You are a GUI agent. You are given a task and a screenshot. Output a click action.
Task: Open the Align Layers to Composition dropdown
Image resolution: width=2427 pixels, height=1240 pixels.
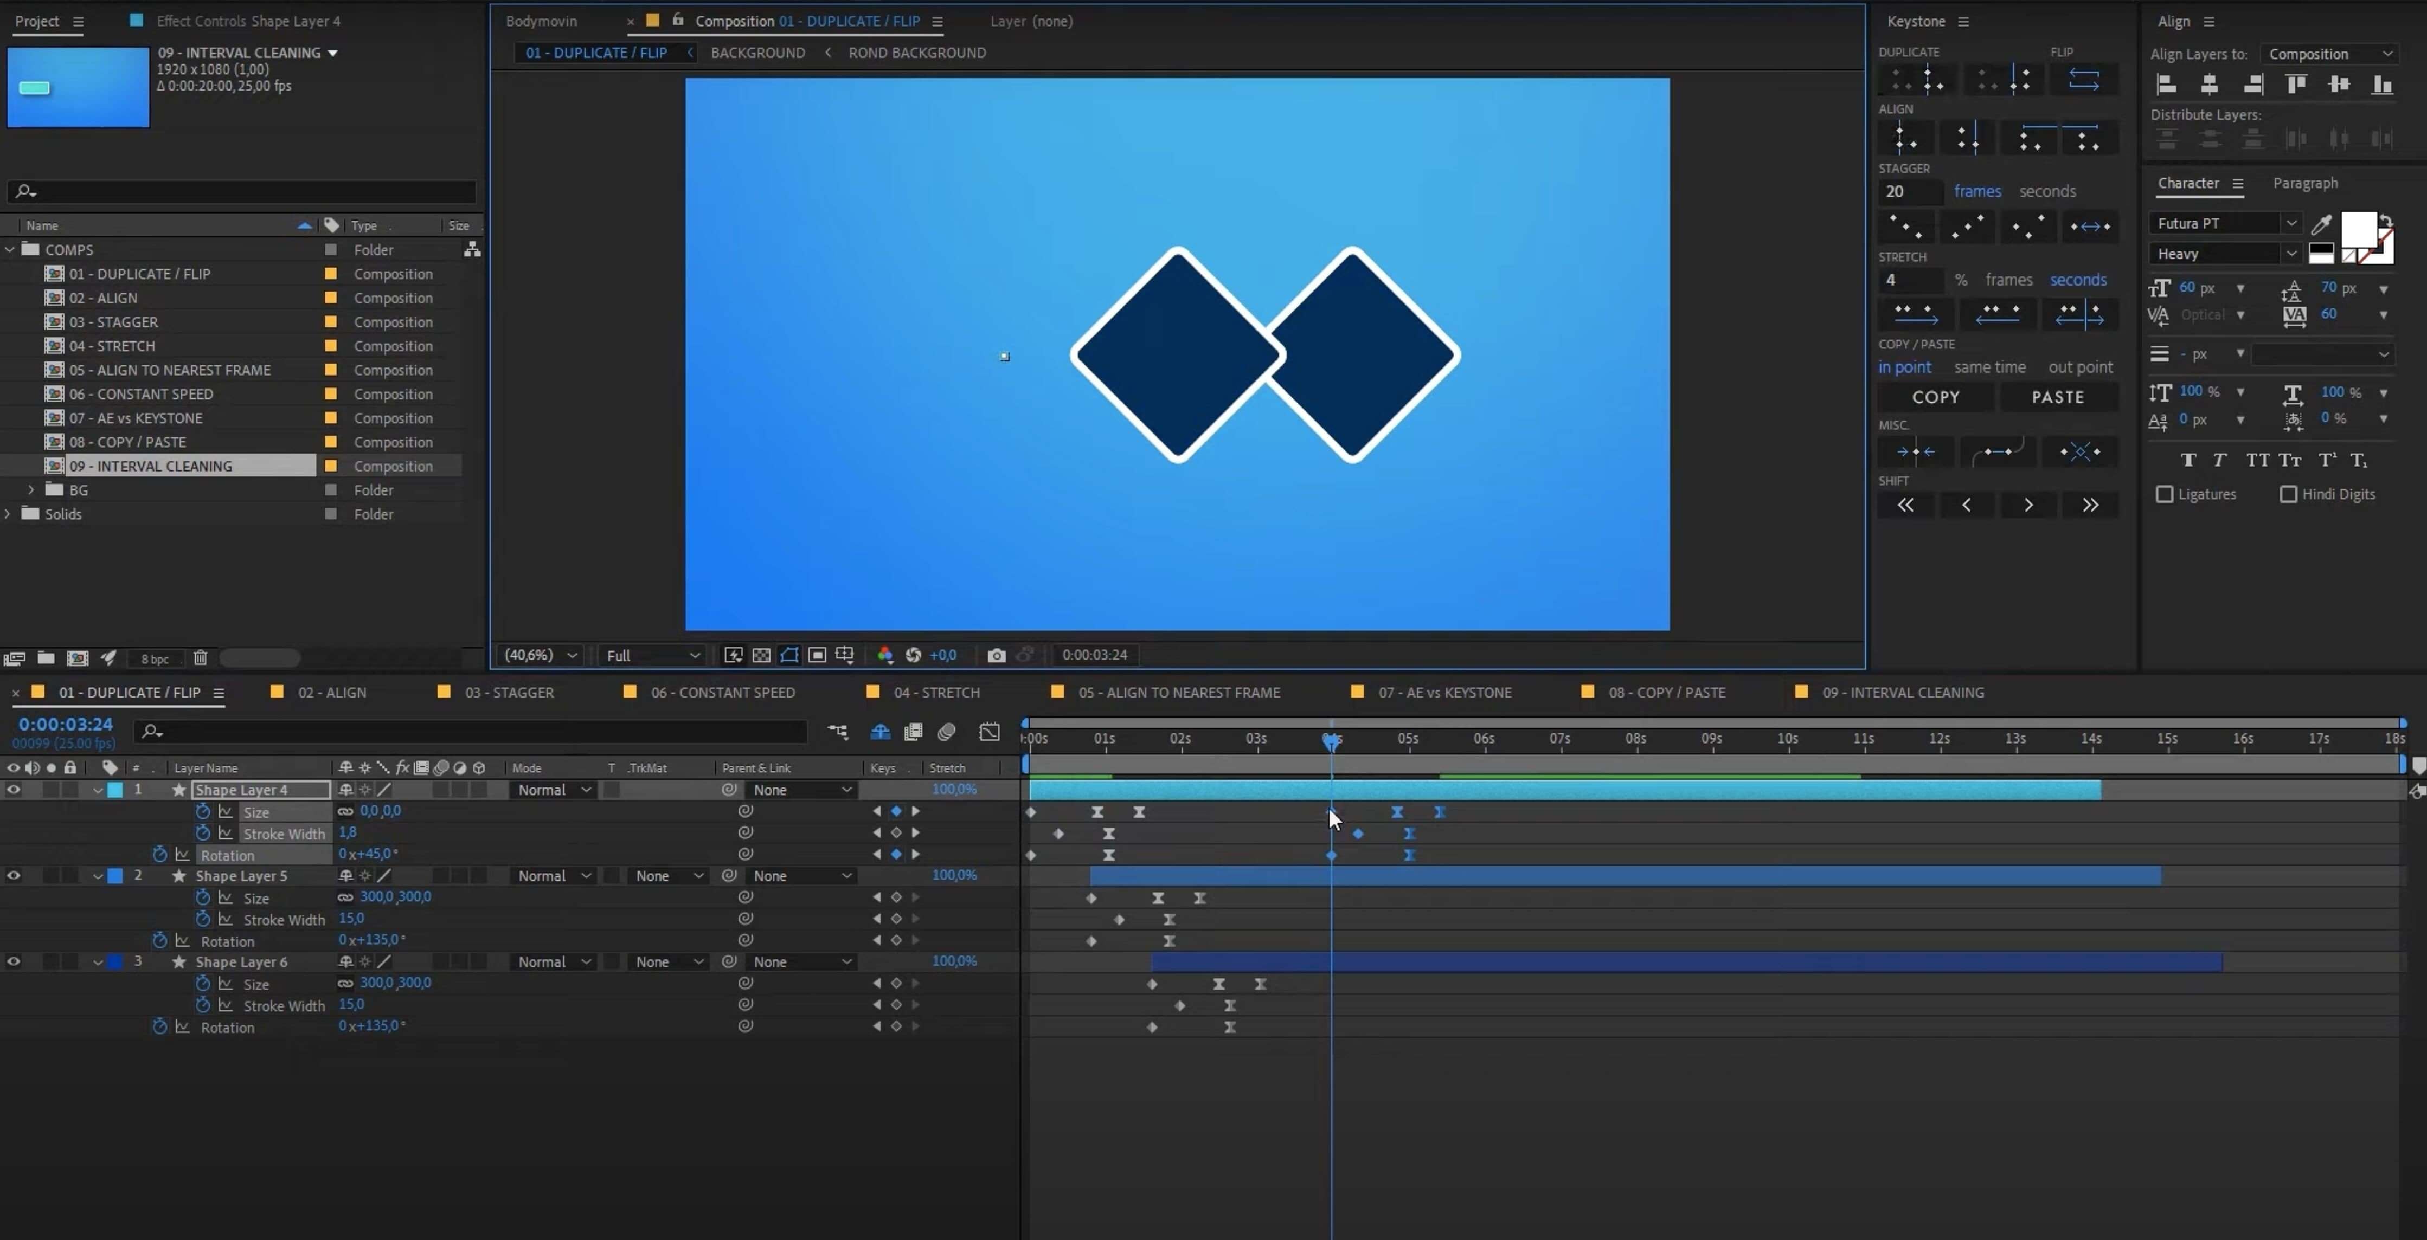pyautogui.click(x=2329, y=54)
